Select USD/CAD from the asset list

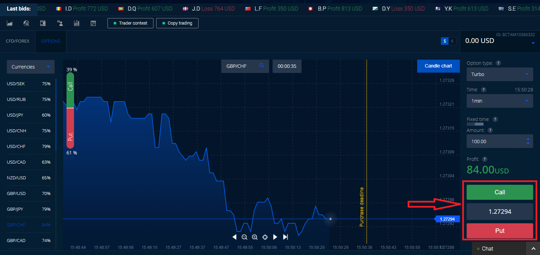click(29, 162)
